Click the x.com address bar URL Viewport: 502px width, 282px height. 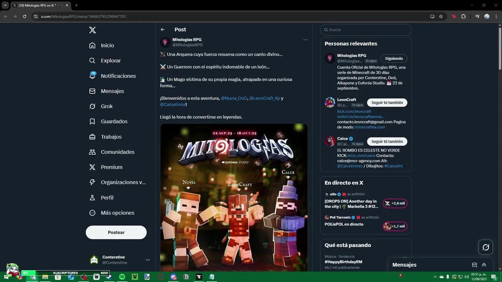[x=83, y=16]
